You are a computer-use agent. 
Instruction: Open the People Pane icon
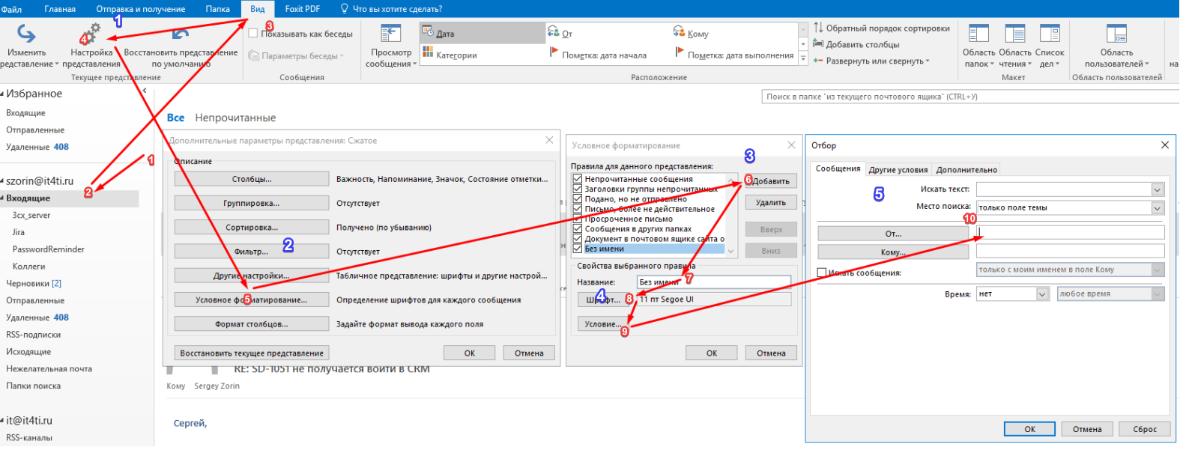1116,34
